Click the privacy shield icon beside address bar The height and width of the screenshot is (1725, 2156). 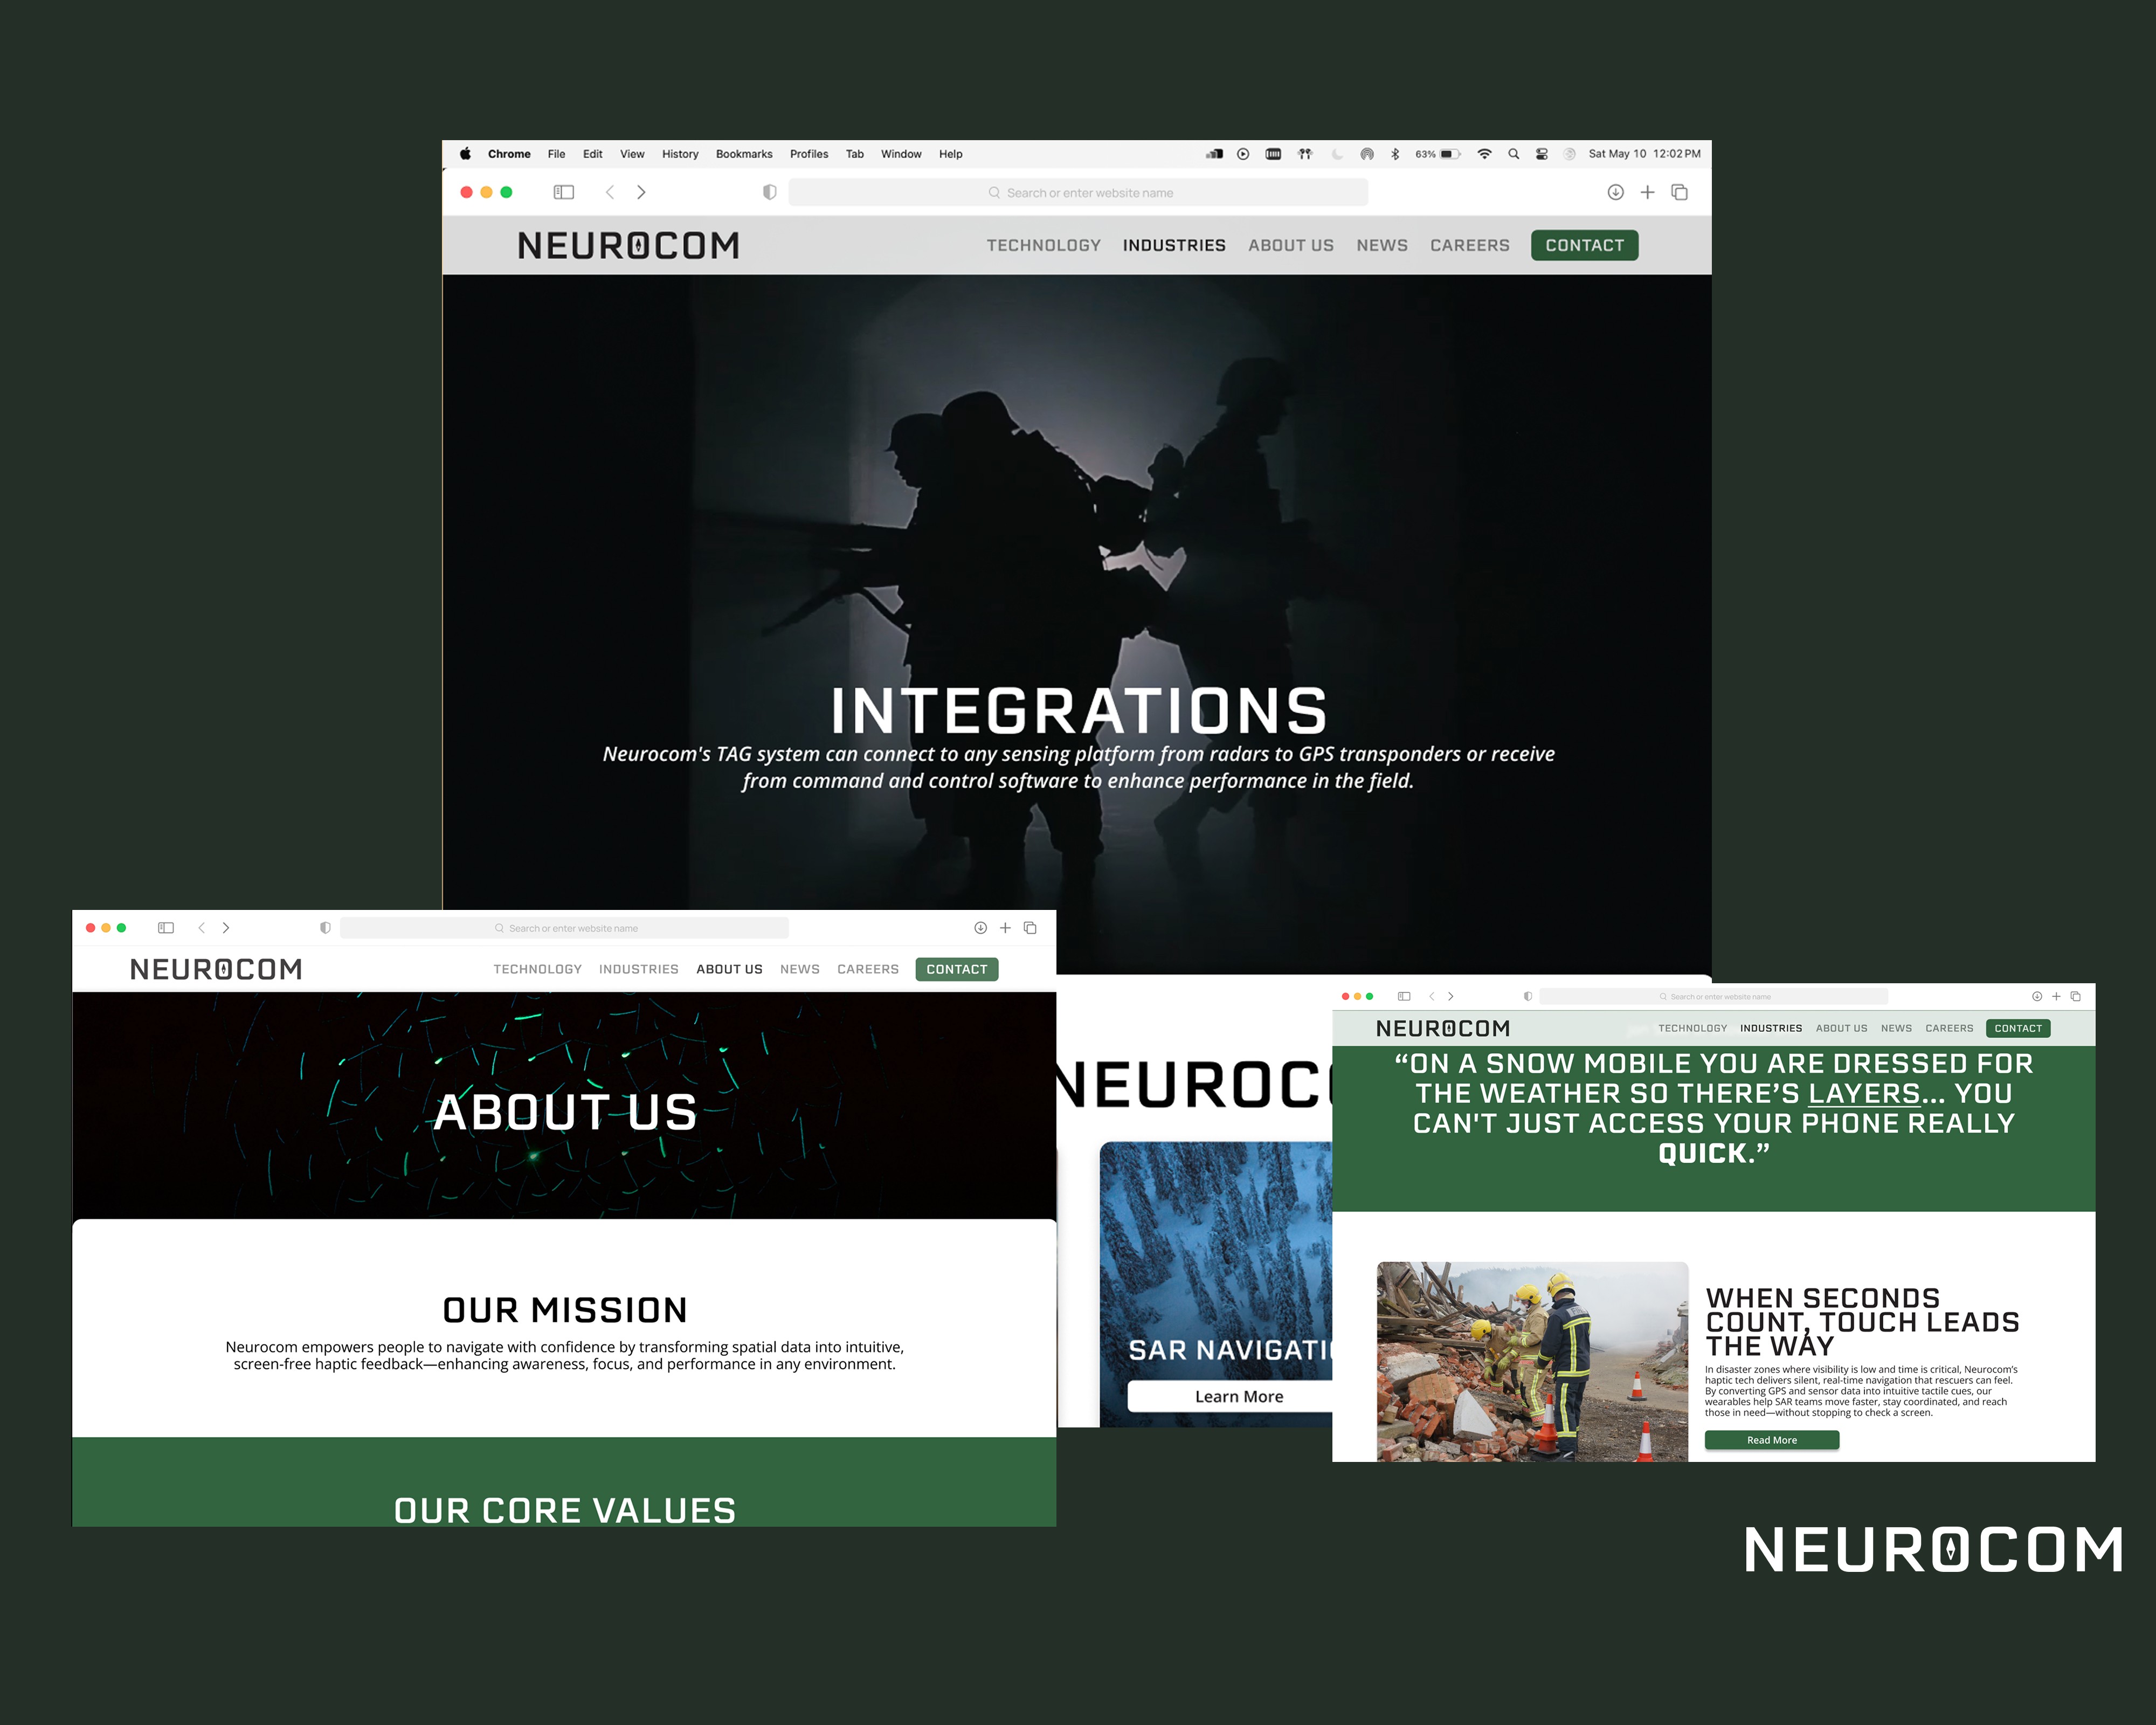pyautogui.click(x=769, y=192)
